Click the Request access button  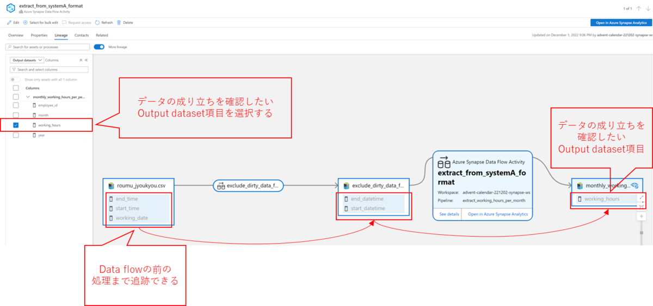tap(77, 23)
